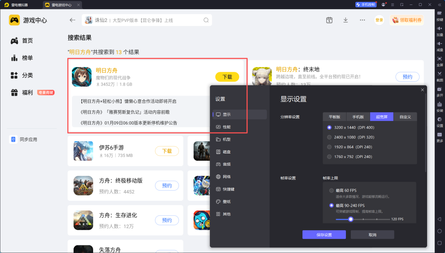The height and width of the screenshot is (253, 445).
Task: Click Android home circle button
Action: (439, 231)
